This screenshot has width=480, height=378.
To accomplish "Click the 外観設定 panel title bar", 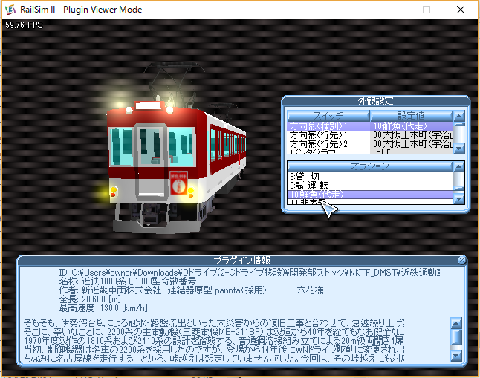I will [376, 101].
